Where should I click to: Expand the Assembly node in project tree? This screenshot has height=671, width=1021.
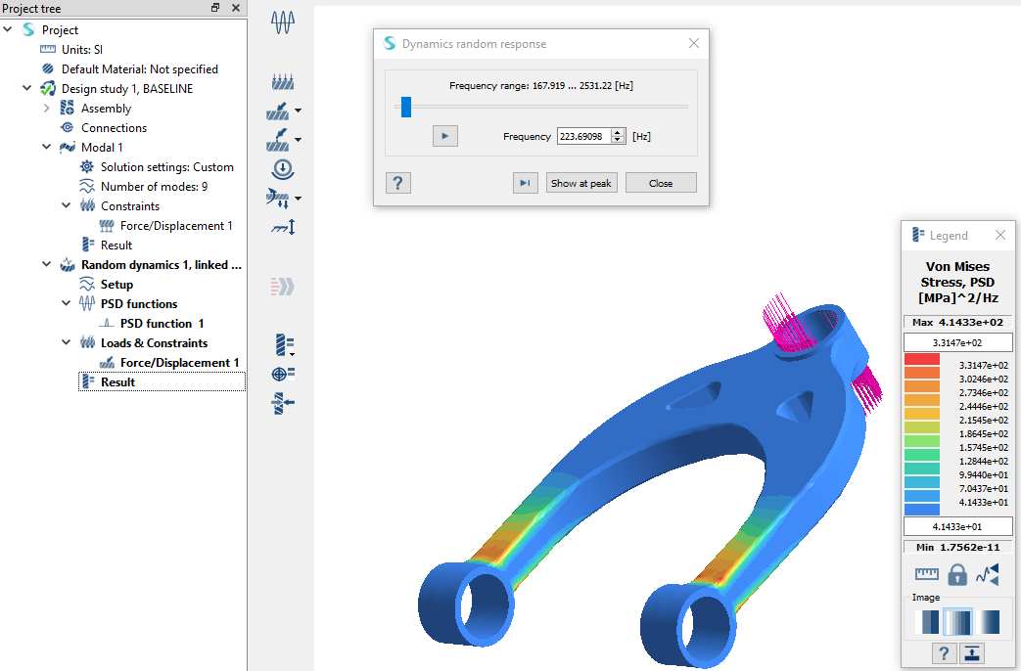coord(47,109)
